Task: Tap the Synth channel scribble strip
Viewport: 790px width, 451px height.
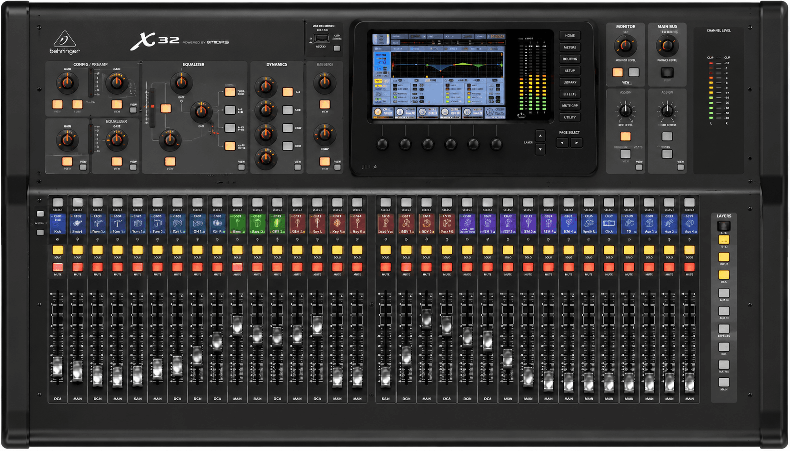Action: click(x=589, y=224)
